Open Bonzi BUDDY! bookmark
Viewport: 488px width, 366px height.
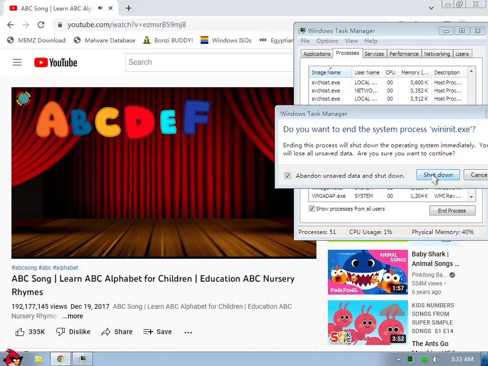pos(168,40)
